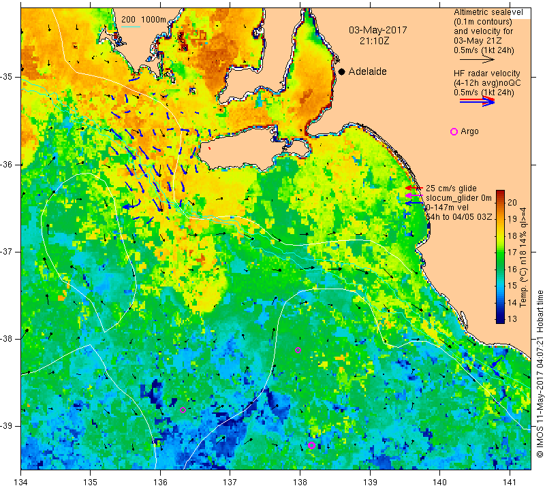The height and width of the screenshot is (490, 545).
Task: Click the blue 0-147m vel arrow
Action: click(414, 203)
